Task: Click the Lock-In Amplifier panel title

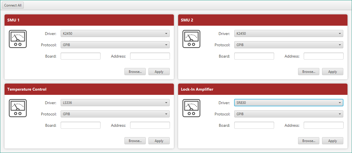Action: click(197, 89)
